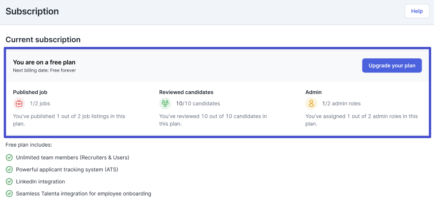The height and width of the screenshot is (205, 434).
Task: Click checkmark icon beside Seamless Talenta integration
Action: tap(9, 193)
